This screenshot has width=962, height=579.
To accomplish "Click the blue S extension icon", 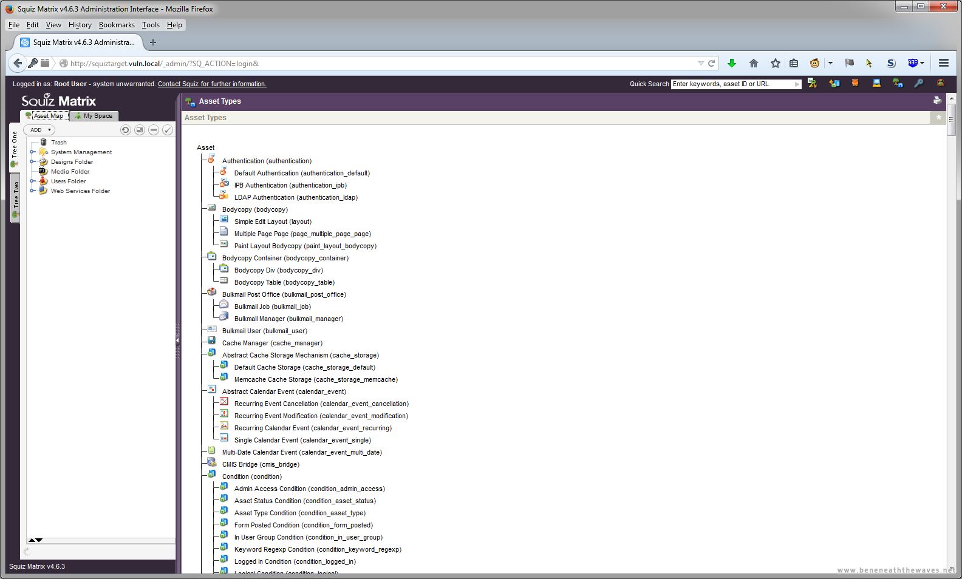I will [891, 63].
